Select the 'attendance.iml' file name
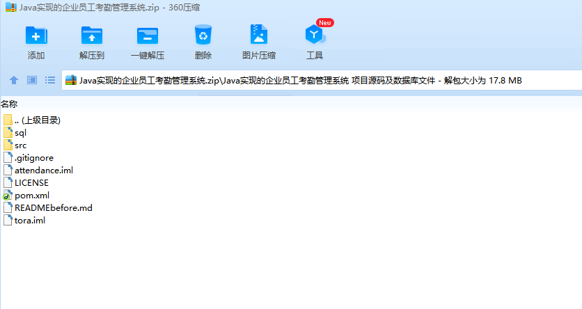The width and height of the screenshot is (582, 309). click(x=44, y=171)
